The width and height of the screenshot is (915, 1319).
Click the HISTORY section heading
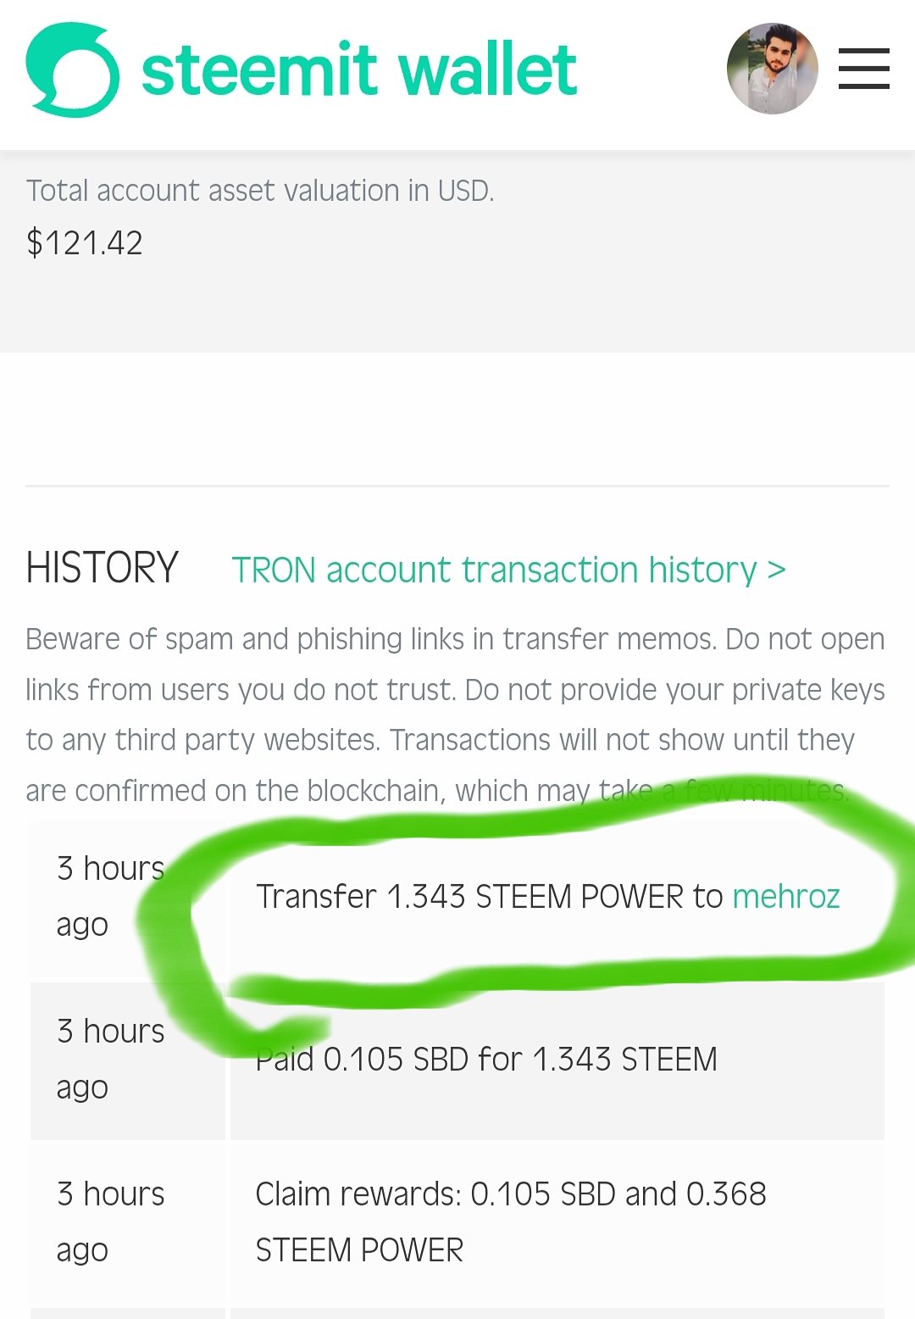coord(102,567)
